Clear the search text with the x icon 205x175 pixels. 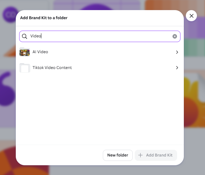pos(175,36)
